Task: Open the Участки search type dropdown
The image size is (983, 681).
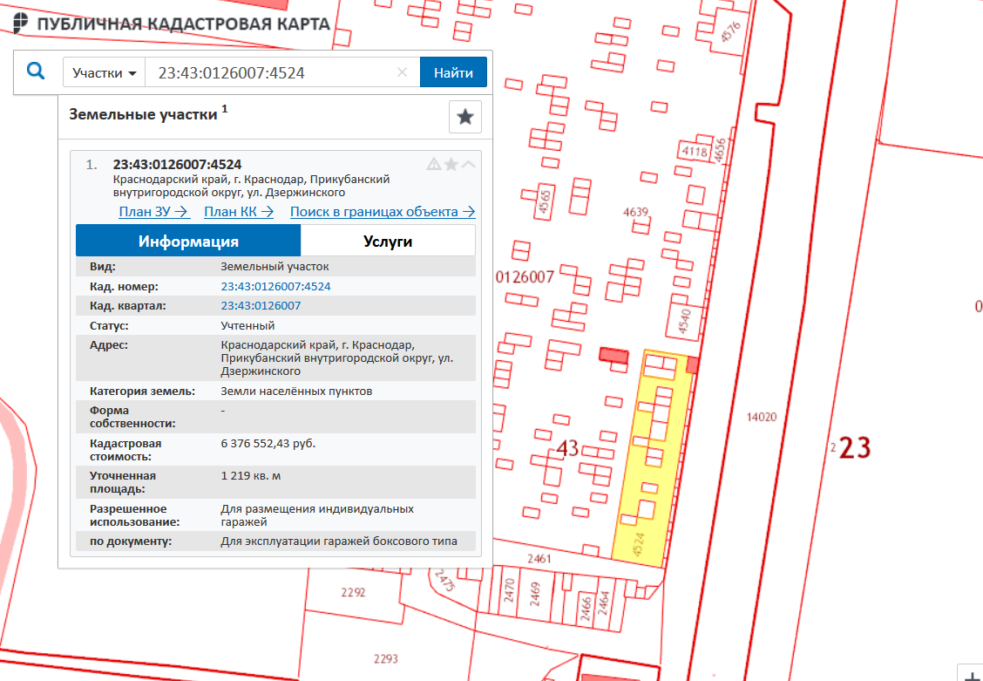Action: point(104,72)
